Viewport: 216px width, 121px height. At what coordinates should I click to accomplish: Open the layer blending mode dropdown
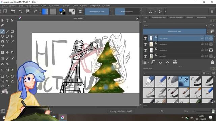[x=175, y=26]
